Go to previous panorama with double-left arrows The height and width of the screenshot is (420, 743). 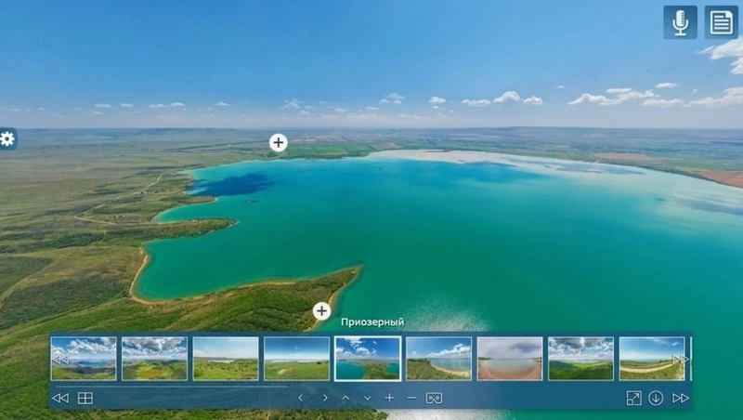point(60,399)
